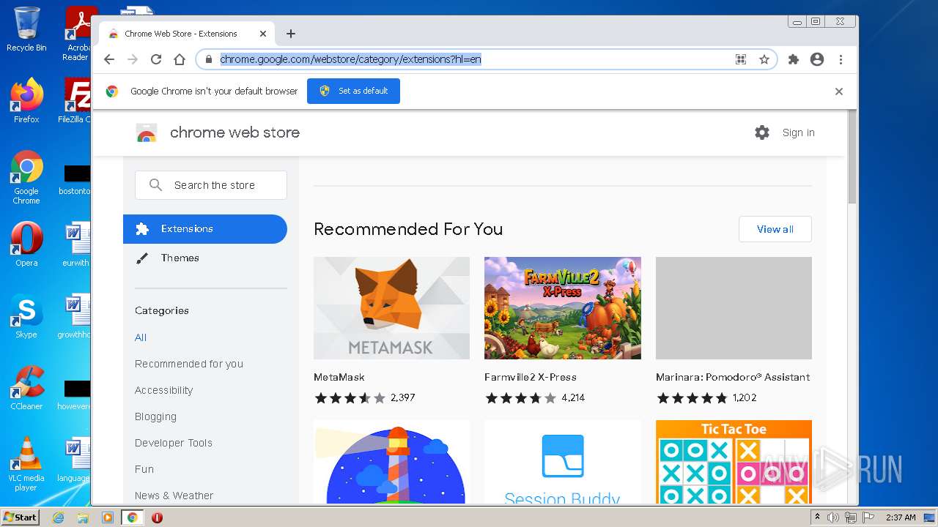Screen dimensions: 938x527
Task: Click the padlock site info icon
Action: [x=208, y=59]
